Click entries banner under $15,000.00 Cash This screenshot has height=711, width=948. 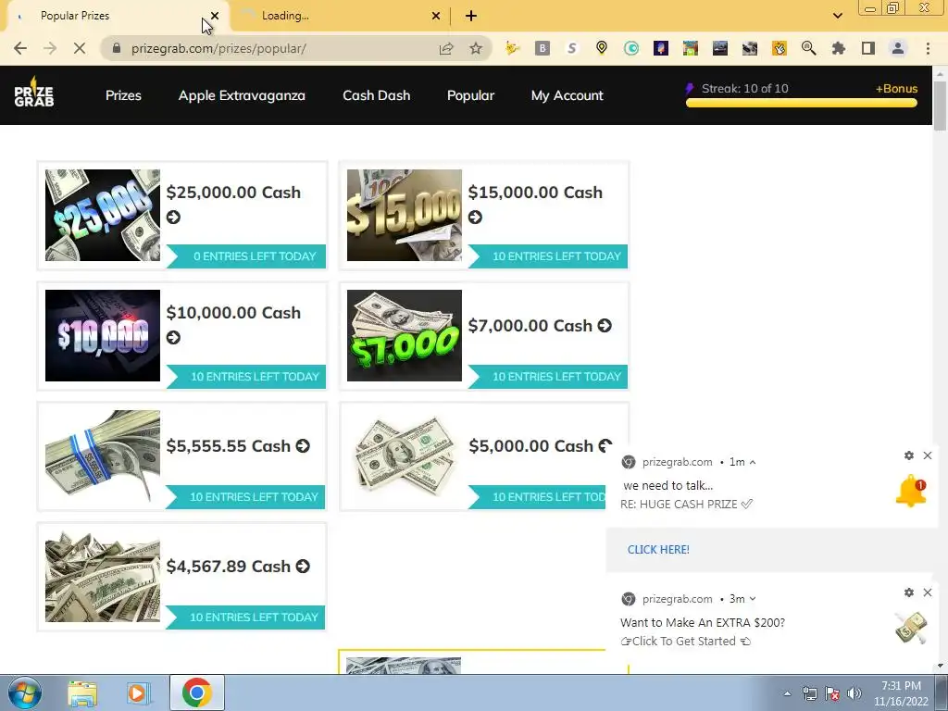click(548, 256)
